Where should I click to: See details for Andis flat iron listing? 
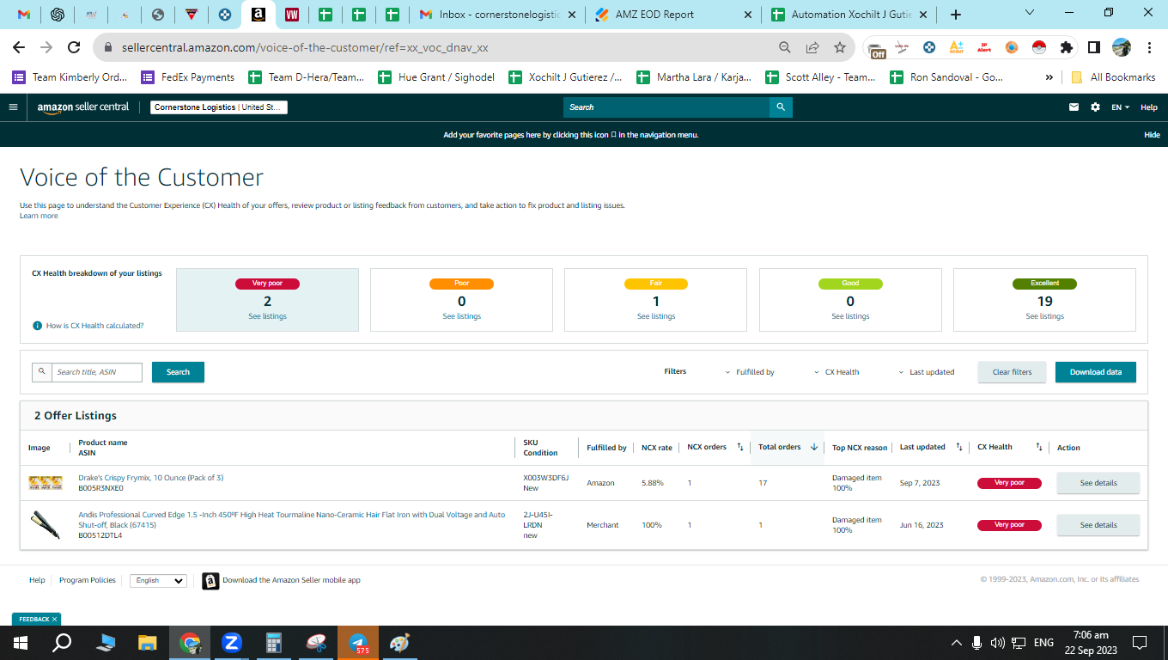click(x=1098, y=525)
